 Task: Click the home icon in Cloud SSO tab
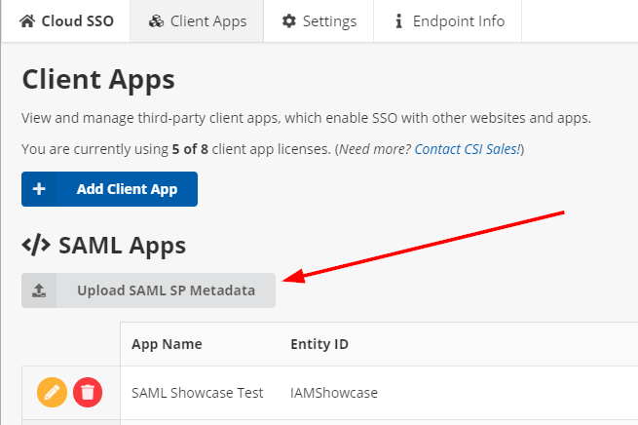coord(27,20)
